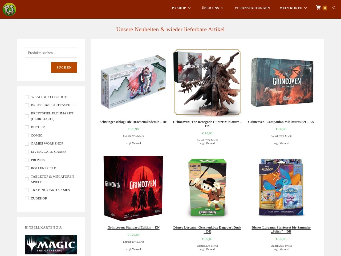341x256 pixels.
Task: Open Schwingenschlag product image
Action: click(133, 83)
